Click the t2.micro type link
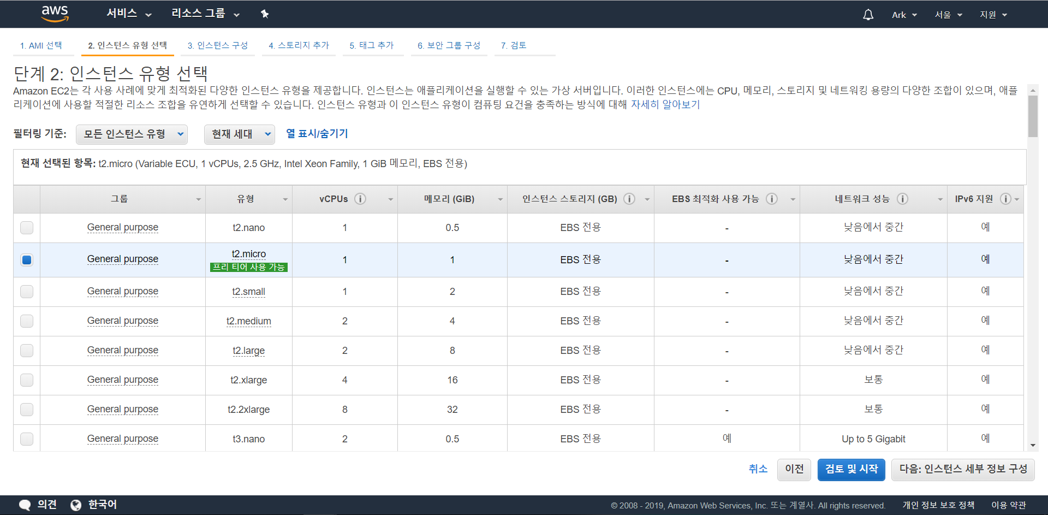 249,254
